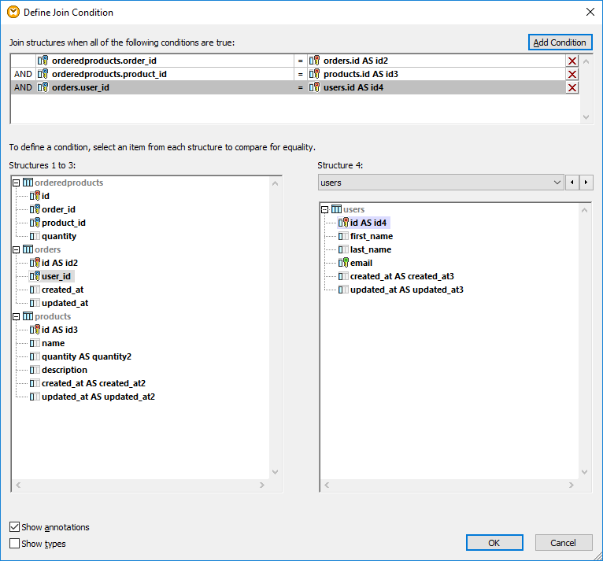603x561 pixels.
Task: Remove the orderedproducts.product_id condition row
Action: tap(572, 74)
